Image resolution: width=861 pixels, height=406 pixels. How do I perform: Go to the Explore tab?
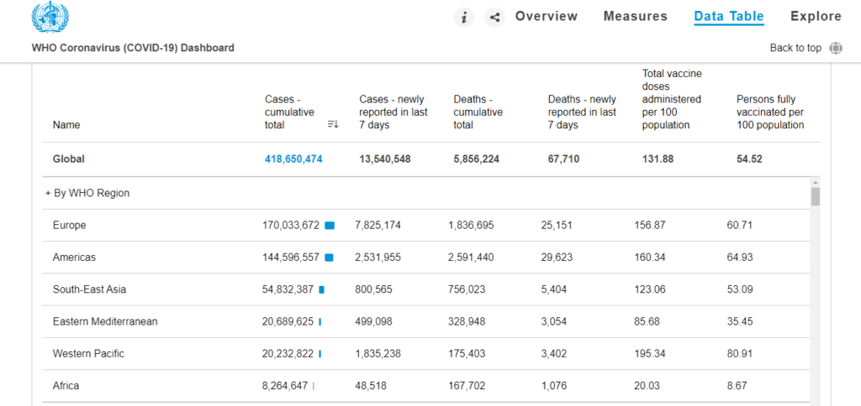(x=816, y=16)
